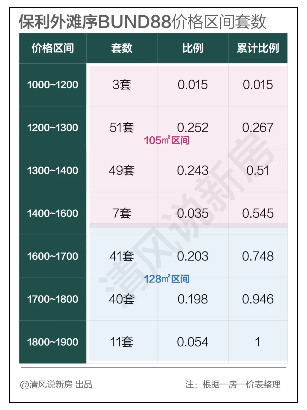Click the 比例 column header
The height and width of the screenshot is (410, 307).
193,48
